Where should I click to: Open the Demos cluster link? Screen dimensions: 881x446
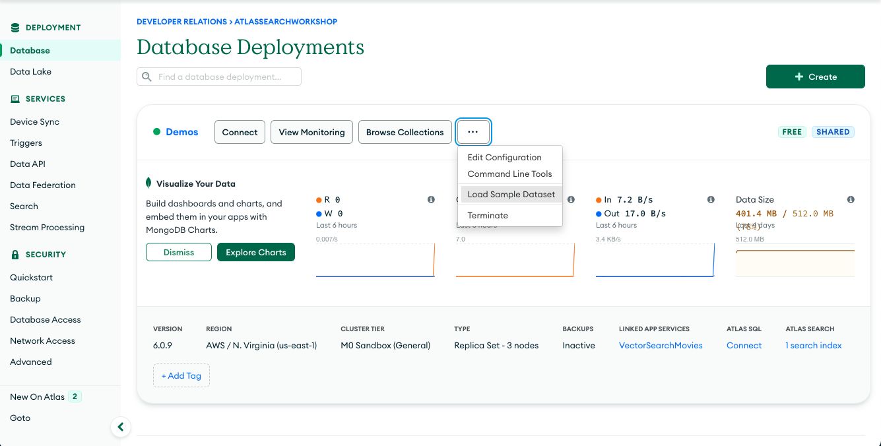click(x=182, y=132)
